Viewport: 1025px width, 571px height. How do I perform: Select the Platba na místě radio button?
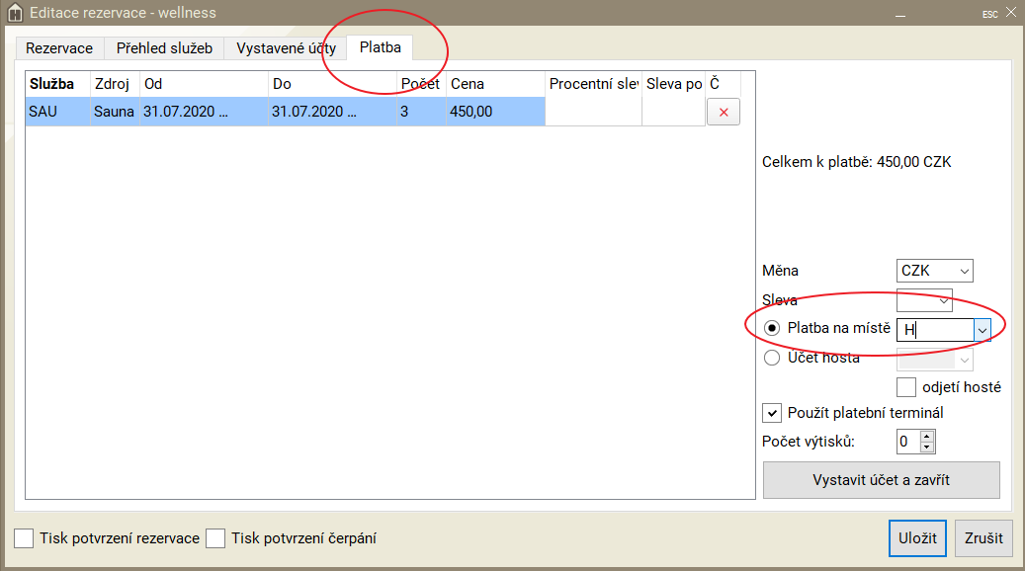pyautogui.click(x=772, y=328)
